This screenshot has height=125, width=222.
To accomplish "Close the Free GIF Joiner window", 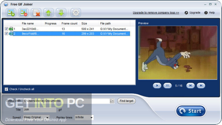I will coord(215,4).
